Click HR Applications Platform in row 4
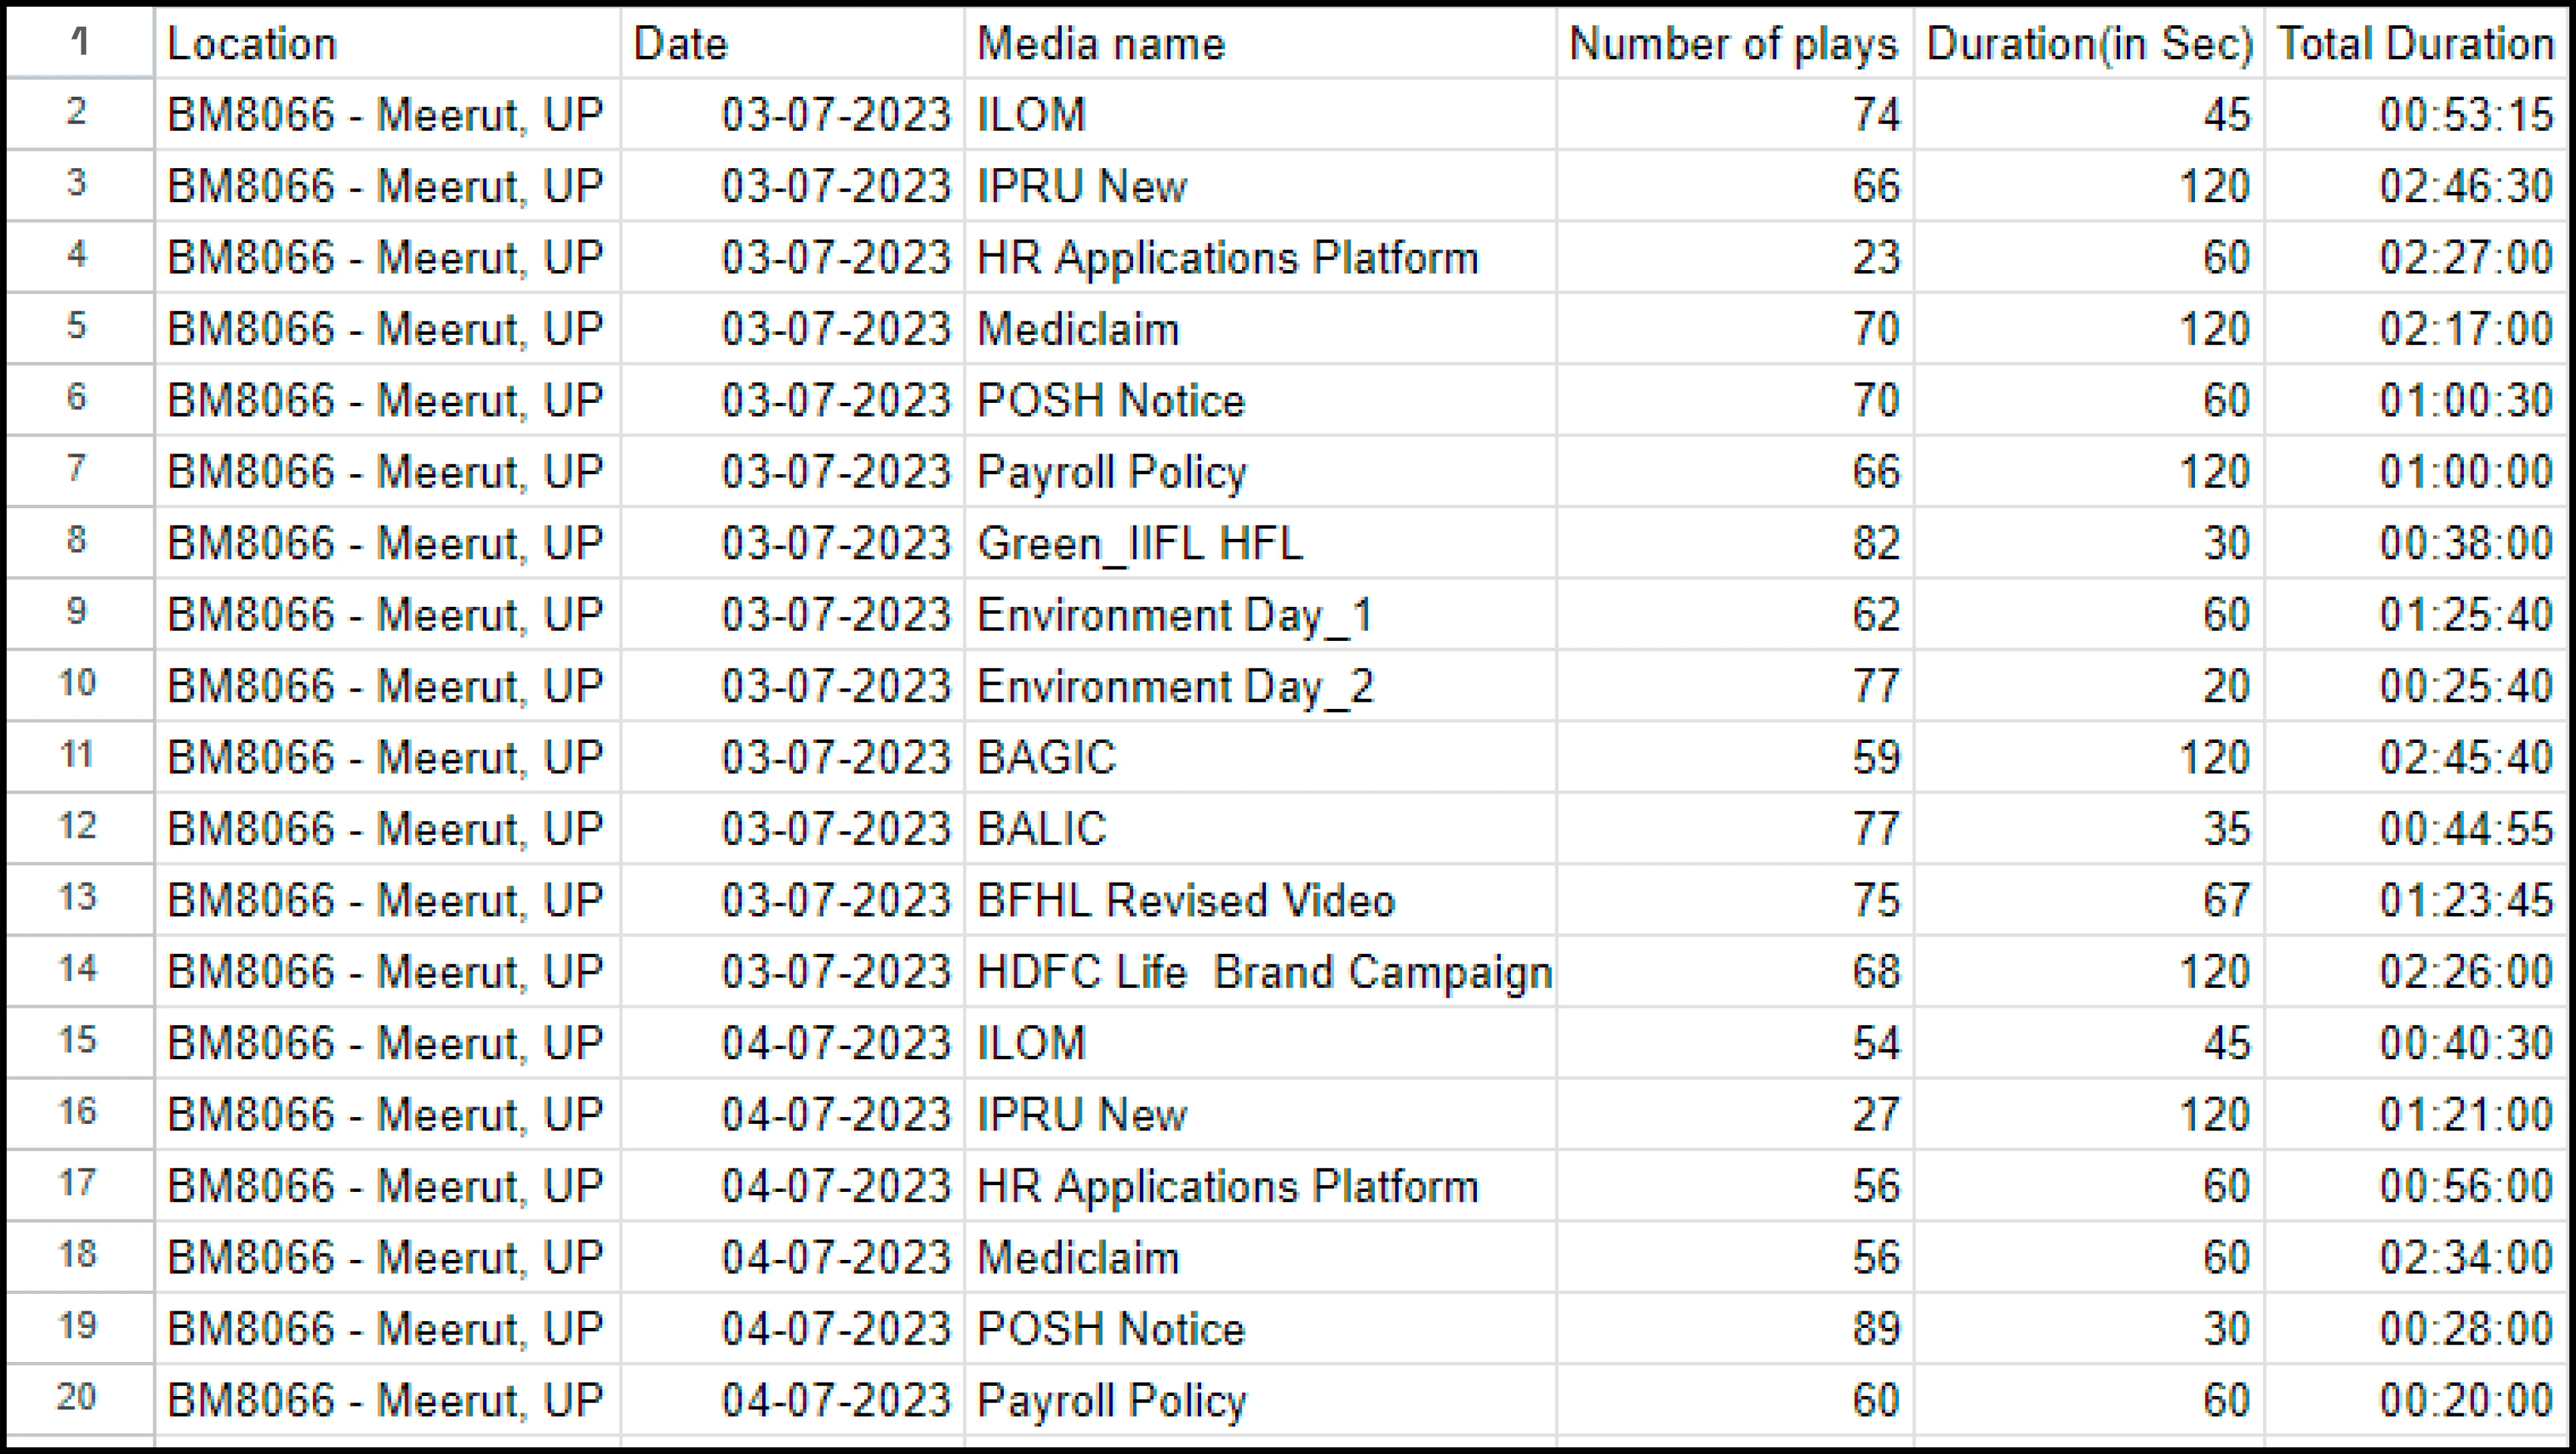This screenshot has width=2576, height=1454. [1260, 257]
